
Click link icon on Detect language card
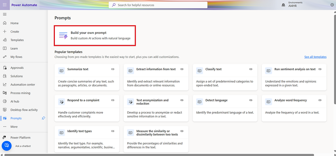click(251, 100)
